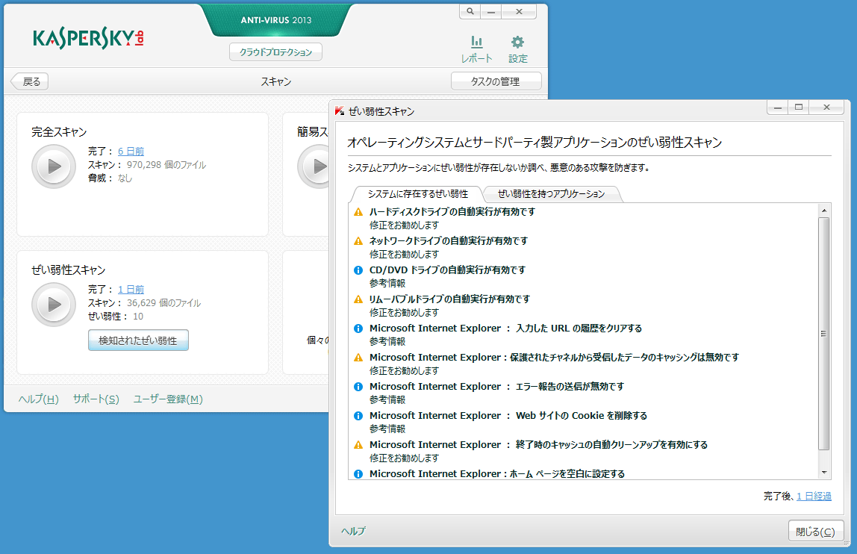857x554 pixels.
Task: Click warning icon for 自動クリーンアップを有効にする item
Action: point(358,445)
